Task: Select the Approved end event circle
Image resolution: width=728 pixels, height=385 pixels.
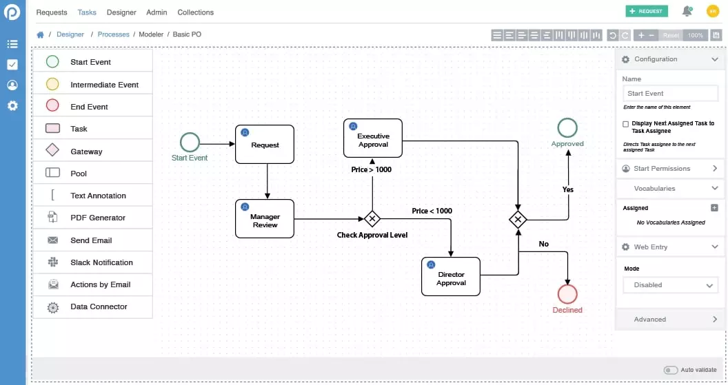Action: pos(567,128)
